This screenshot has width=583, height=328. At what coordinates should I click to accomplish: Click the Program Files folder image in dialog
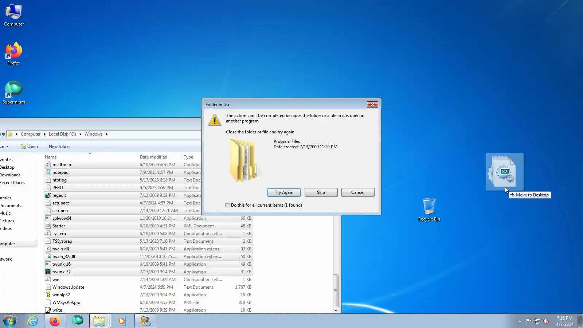pyautogui.click(x=243, y=160)
